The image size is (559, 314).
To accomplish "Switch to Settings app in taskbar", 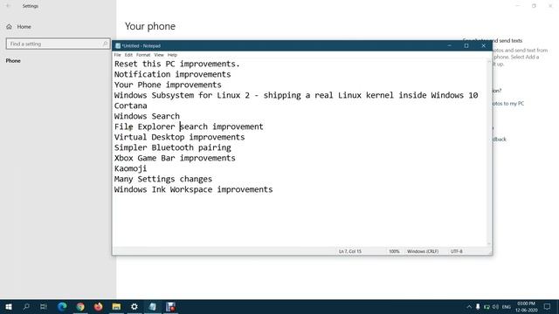I will click(x=134, y=306).
